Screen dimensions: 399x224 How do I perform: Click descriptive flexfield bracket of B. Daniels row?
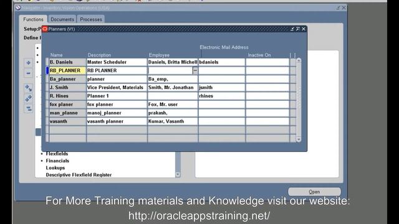(x=293, y=62)
